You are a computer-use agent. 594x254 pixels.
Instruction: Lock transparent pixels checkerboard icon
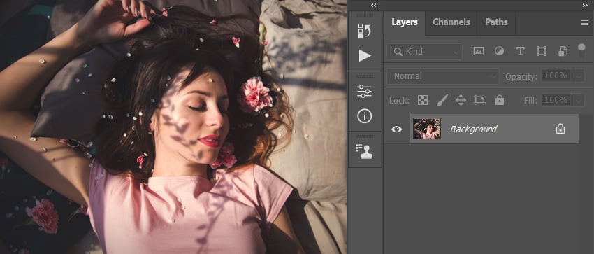point(422,100)
